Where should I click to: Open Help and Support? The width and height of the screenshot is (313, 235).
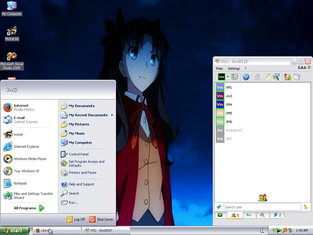pyautogui.click(x=87, y=184)
